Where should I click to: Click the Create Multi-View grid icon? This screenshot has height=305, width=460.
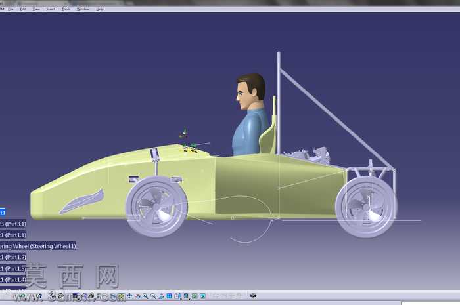170,296
